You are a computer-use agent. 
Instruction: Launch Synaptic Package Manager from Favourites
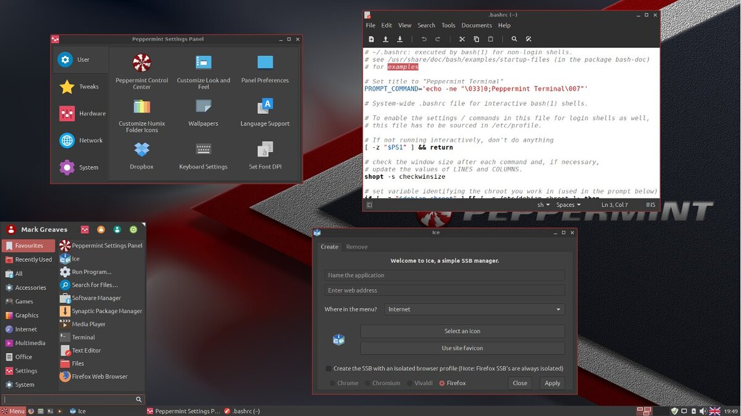point(102,311)
